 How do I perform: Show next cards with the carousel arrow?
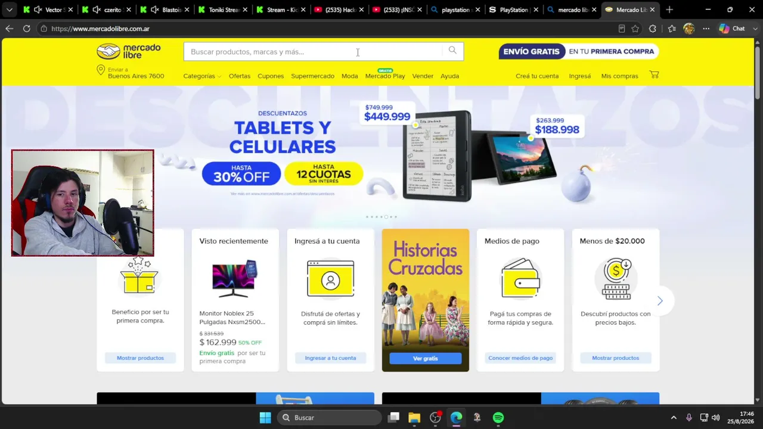[x=659, y=301]
